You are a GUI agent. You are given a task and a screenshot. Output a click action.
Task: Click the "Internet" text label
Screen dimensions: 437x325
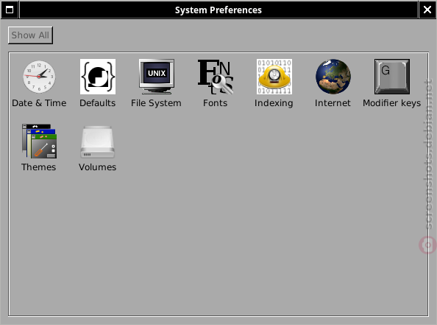pos(333,103)
